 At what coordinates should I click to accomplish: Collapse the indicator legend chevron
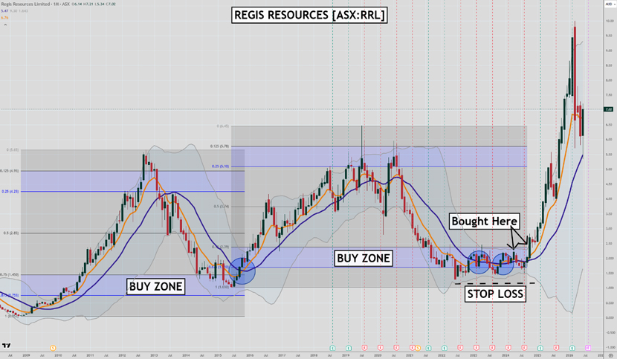pyautogui.click(x=5, y=25)
